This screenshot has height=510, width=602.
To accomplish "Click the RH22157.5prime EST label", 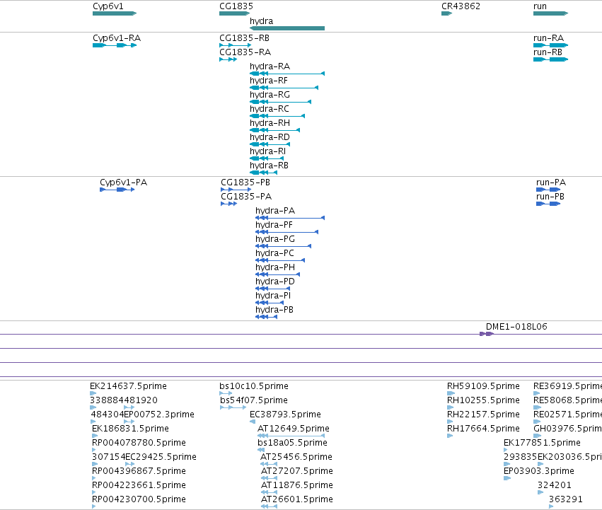I will [483, 415].
